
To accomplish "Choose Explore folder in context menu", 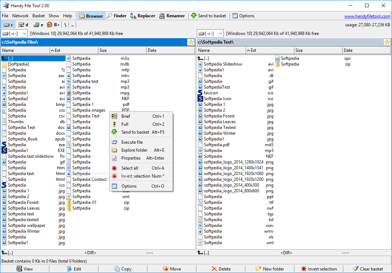I will 141,150.
